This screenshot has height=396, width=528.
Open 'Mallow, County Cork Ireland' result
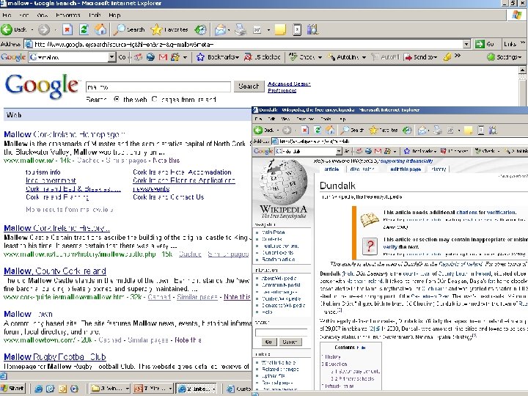click(55, 271)
